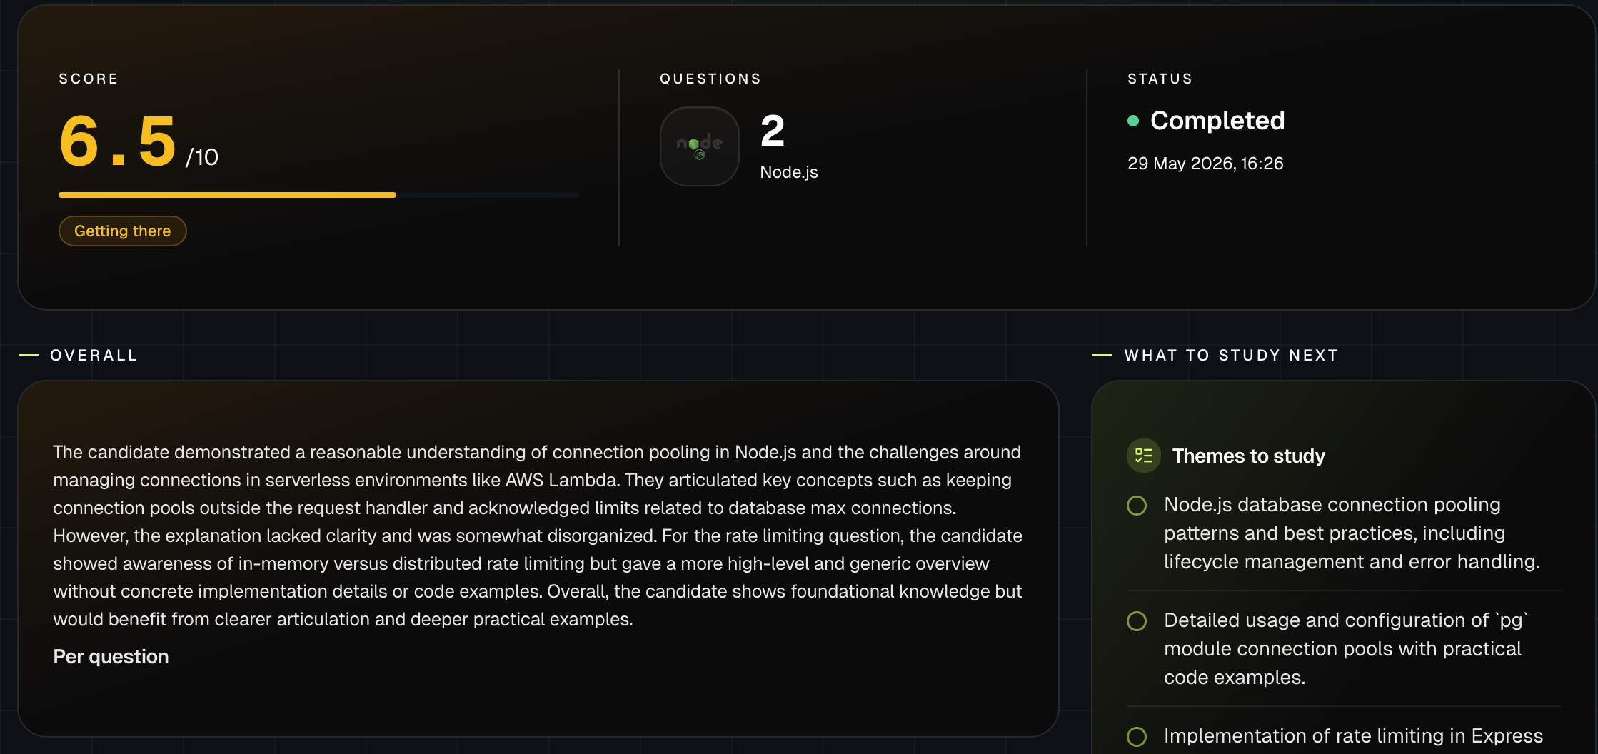Click the Completed status text
Image resolution: width=1598 pixels, height=754 pixels.
(1217, 121)
